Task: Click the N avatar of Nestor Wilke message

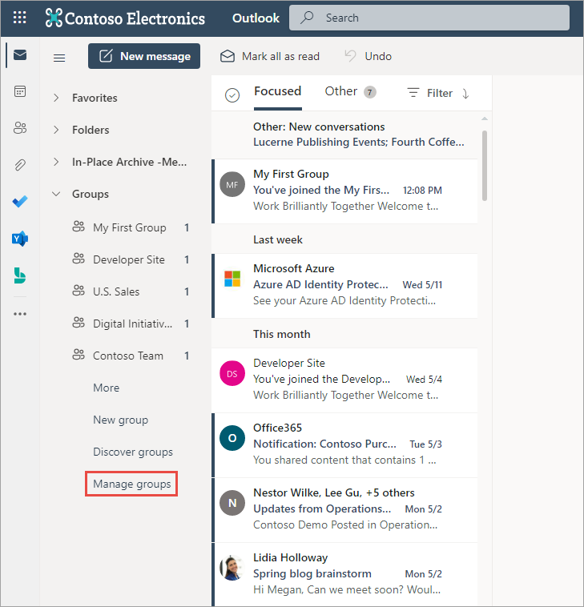Action: pyautogui.click(x=232, y=503)
